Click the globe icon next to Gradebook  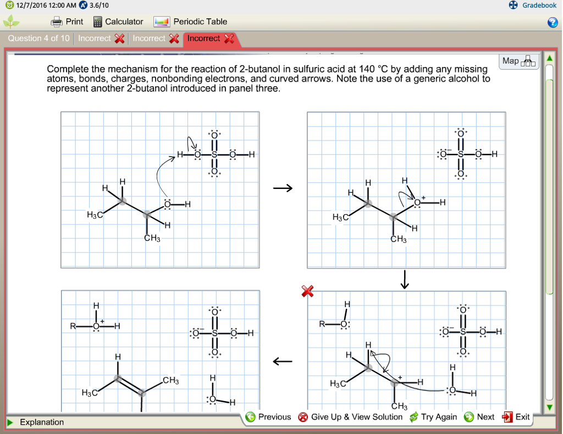click(x=514, y=5)
